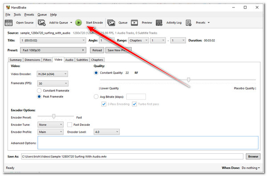
Task: Switch to the Filters tab
Action: point(47,60)
